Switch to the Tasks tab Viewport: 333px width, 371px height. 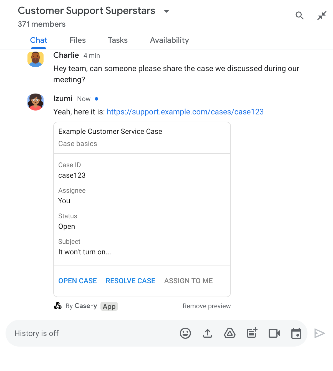(x=118, y=40)
